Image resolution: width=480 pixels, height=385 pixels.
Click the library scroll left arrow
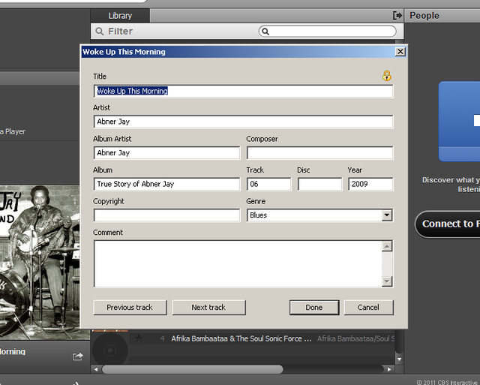pos(96,369)
